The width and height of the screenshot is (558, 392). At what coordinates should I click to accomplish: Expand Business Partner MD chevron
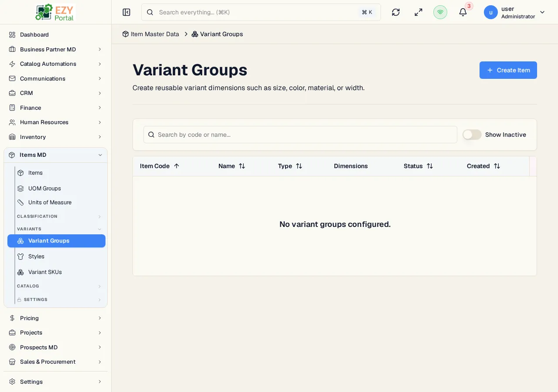(100, 50)
